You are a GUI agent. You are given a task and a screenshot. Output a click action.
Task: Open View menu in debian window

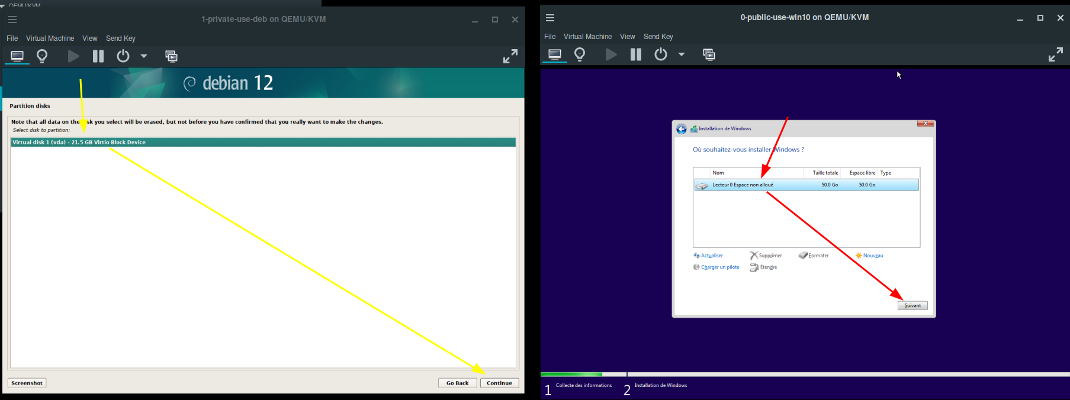(90, 38)
